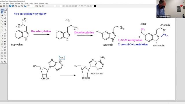This screenshot has height=104, width=185.
Task: Click the D. Todd Whitaker video thumbnail
Action: pos(171,9)
